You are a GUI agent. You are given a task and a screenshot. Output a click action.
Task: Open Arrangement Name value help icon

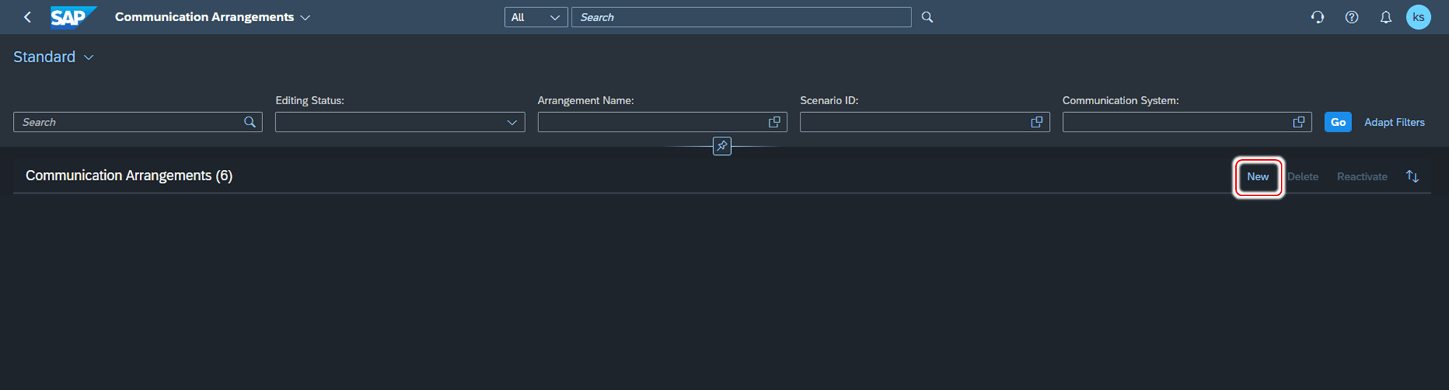pyautogui.click(x=774, y=122)
